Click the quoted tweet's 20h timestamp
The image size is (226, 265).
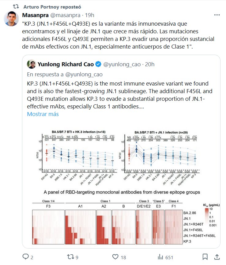[149, 64]
